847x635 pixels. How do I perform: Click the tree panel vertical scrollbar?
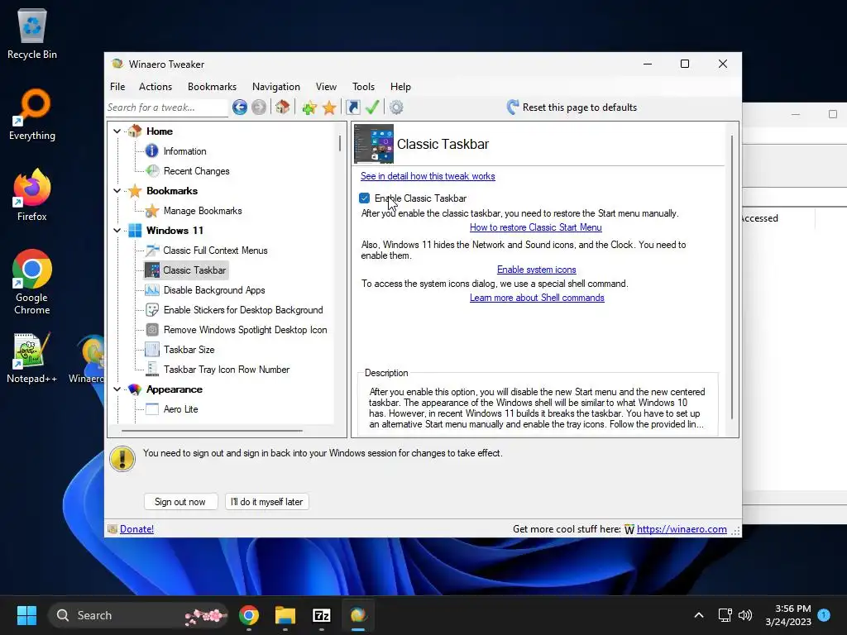tap(340, 143)
